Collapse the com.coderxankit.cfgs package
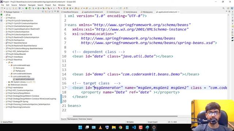 tap(9, 76)
